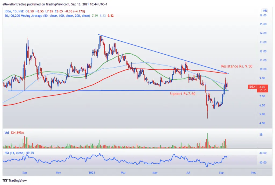Click the 10.00 price axis label

click(x=263, y=69)
